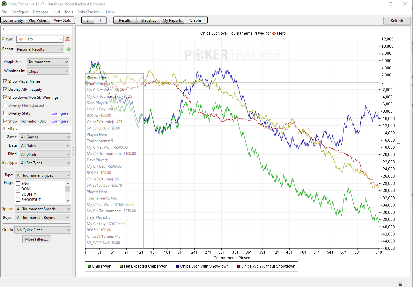The width and height of the screenshot is (413, 287).
Task: Open the Graph For dropdown
Action: (48, 62)
